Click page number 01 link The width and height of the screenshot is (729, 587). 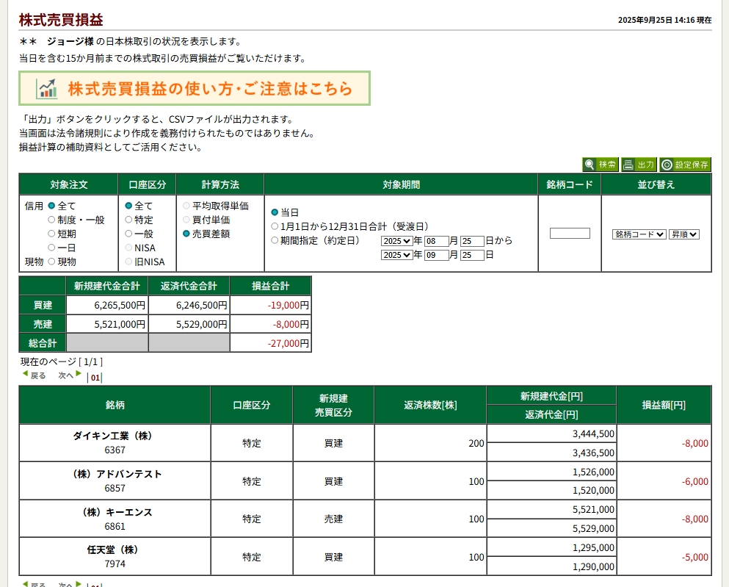[x=95, y=378]
